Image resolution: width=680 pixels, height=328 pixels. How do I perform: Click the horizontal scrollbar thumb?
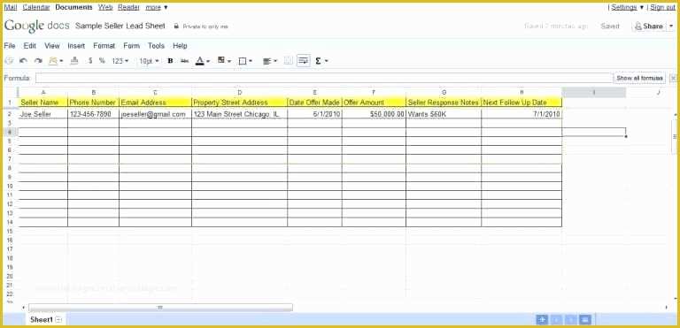[160, 307]
